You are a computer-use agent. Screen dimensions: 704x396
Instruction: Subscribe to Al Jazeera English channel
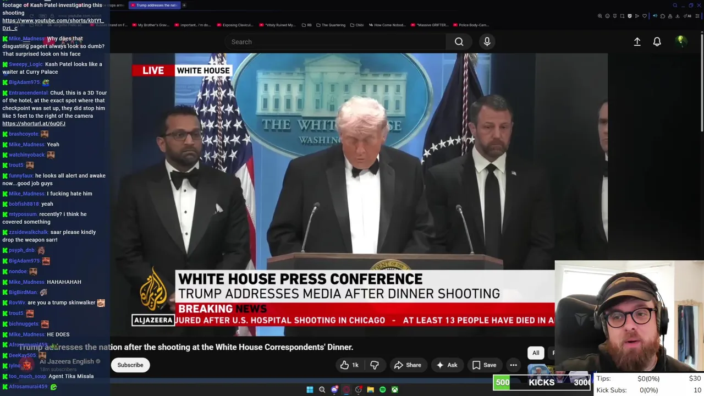tap(130, 365)
